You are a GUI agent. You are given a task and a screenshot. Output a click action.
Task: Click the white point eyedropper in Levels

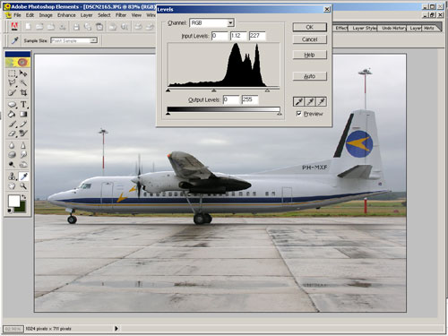point(321,102)
